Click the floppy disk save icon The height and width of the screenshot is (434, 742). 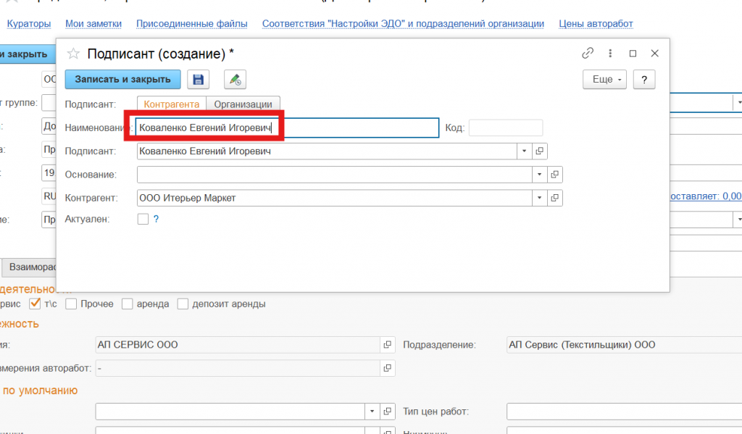click(x=198, y=79)
